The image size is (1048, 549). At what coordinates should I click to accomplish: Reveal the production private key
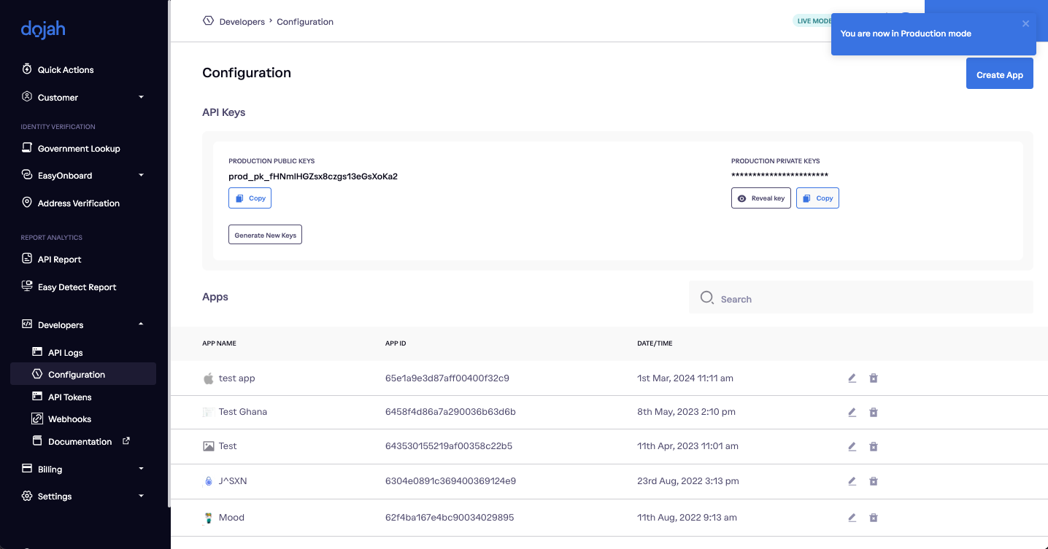point(761,198)
